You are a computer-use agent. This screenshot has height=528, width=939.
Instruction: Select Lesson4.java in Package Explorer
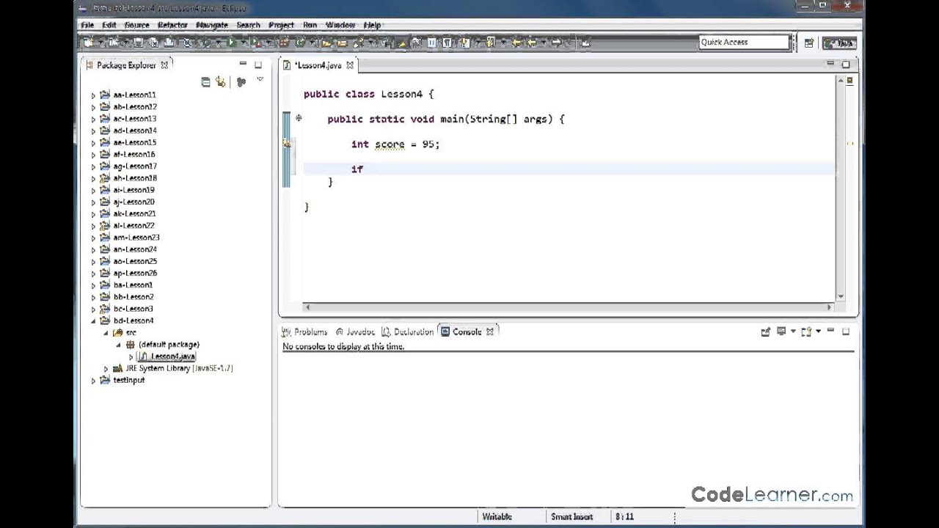coord(173,356)
